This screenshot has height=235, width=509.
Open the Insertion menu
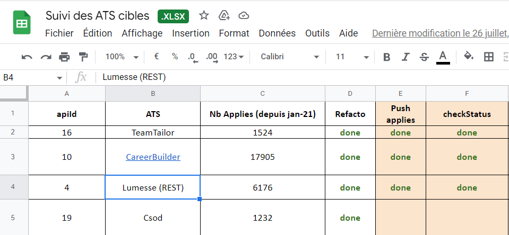coord(191,33)
